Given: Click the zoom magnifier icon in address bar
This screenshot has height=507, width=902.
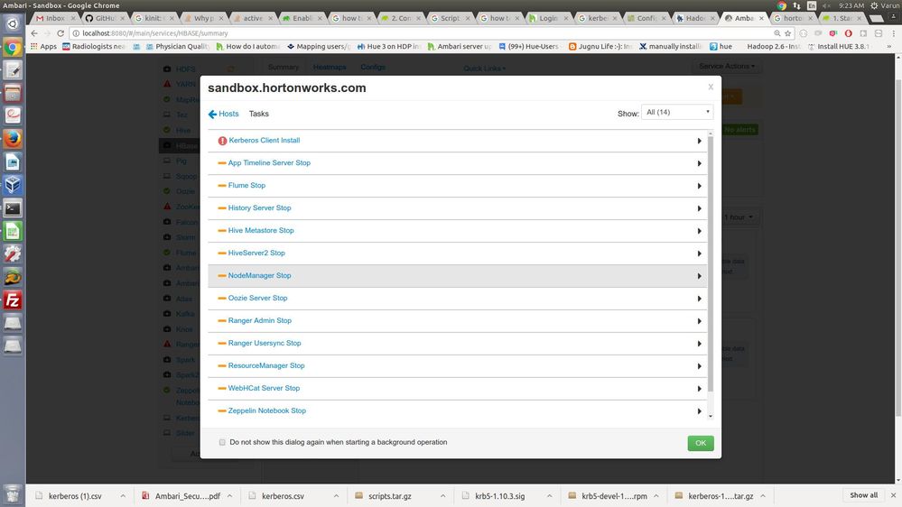Looking at the screenshot, I should point(777,33).
